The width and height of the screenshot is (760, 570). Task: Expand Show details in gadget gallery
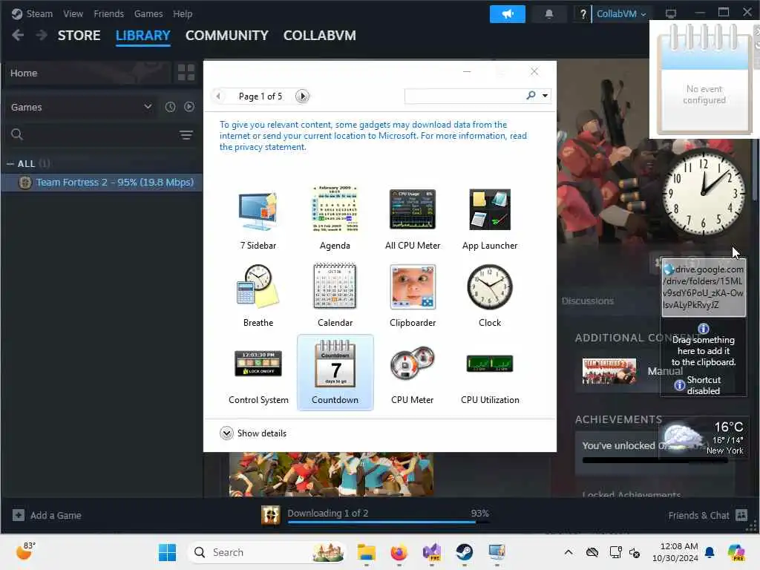[x=252, y=433]
